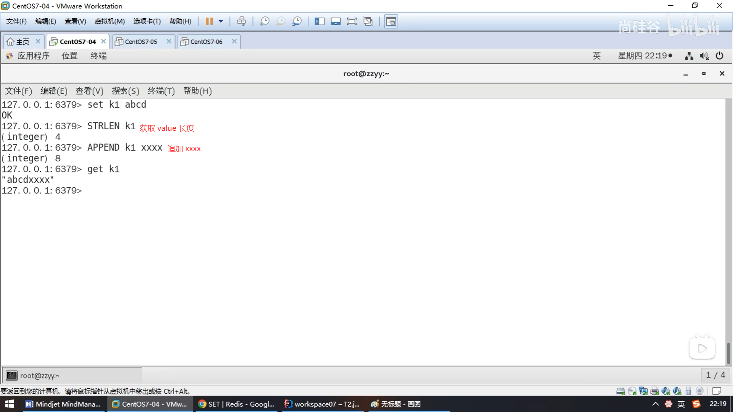Open the 虚拟机(M) menu
The height and width of the screenshot is (412, 733).
coord(110,21)
